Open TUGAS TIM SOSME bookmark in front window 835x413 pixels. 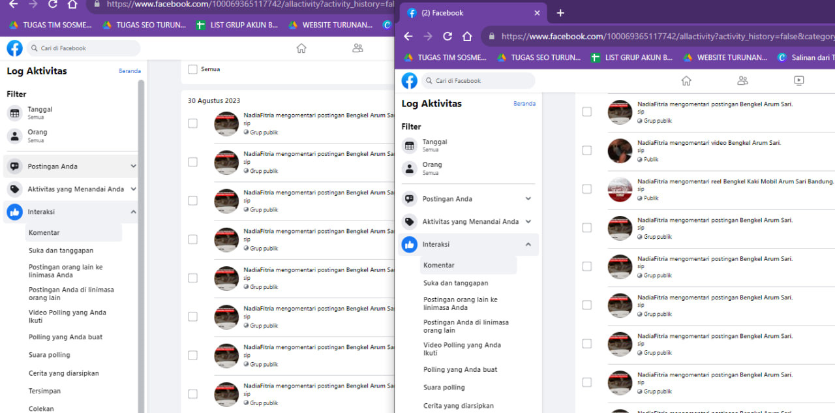[x=445, y=57]
